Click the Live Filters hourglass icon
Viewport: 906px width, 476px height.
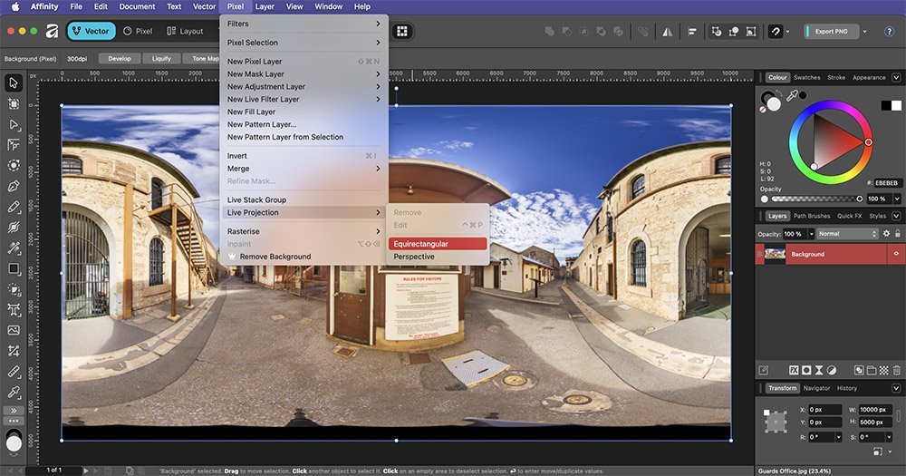tap(819, 370)
